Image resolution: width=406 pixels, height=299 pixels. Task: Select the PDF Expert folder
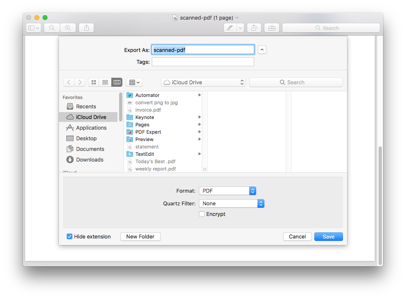pos(164,132)
